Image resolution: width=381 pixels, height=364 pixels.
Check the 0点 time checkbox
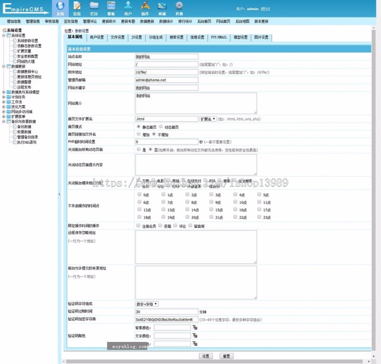(x=139, y=195)
